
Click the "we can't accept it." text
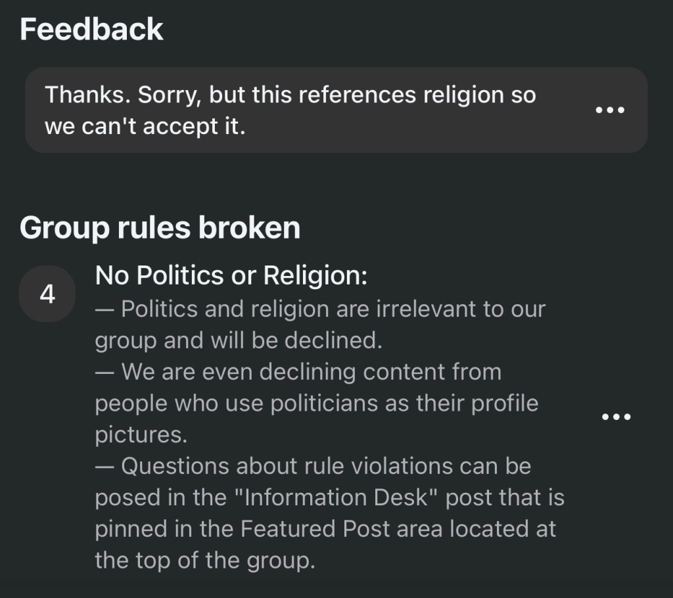click(x=145, y=126)
